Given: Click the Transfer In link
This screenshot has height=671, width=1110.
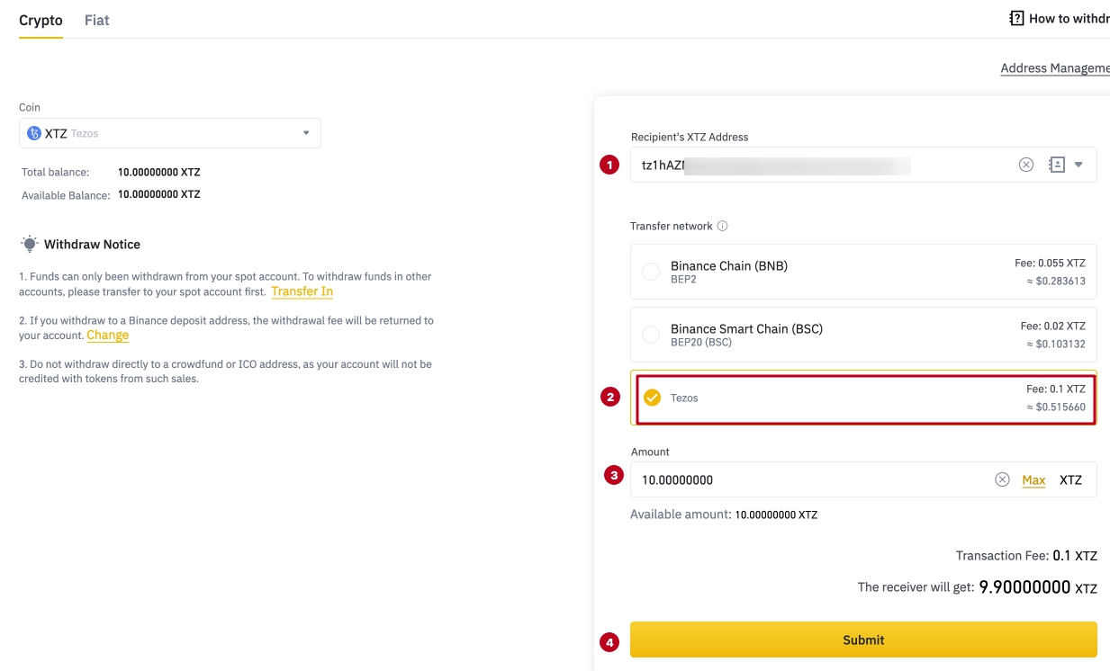Looking at the screenshot, I should click(x=302, y=291).
